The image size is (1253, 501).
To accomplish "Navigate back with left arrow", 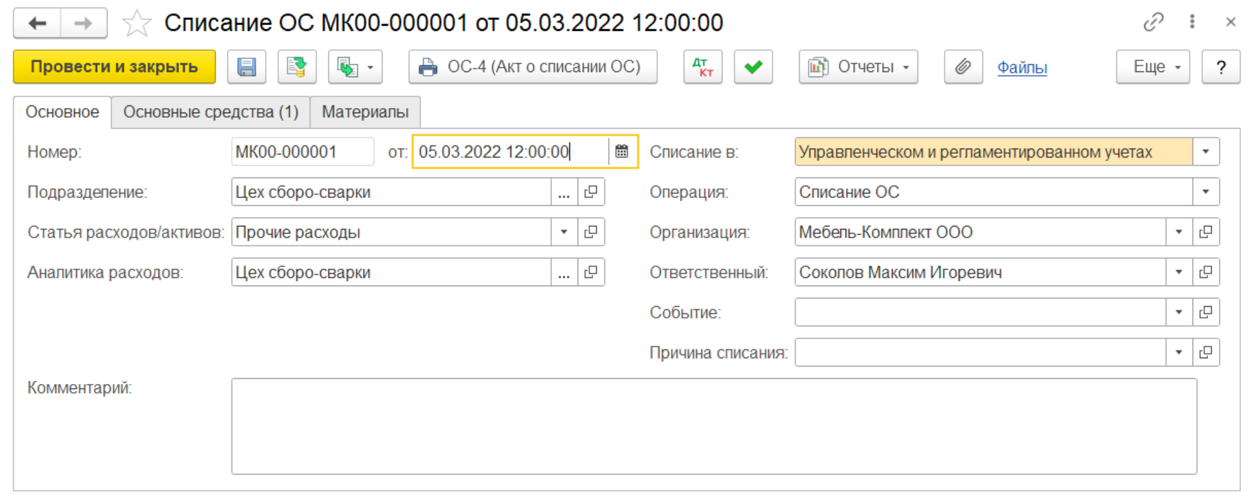I will click(37, 24).
